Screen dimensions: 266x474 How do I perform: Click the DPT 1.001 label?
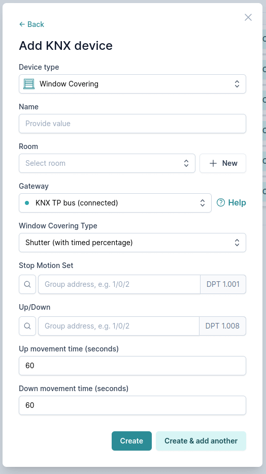tap(223, 284)
